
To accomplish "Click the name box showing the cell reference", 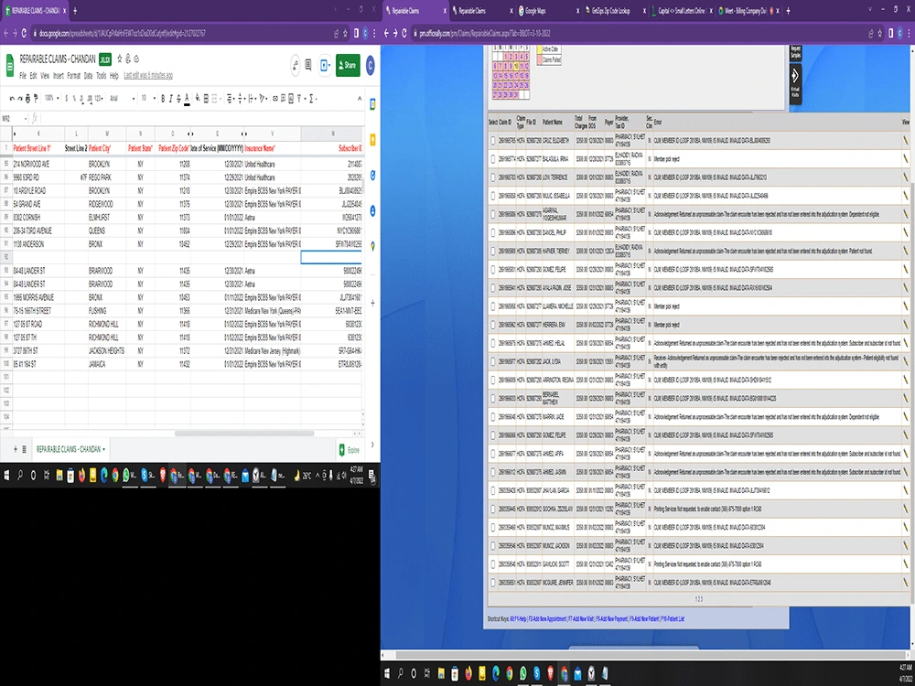I will (13, 118).
